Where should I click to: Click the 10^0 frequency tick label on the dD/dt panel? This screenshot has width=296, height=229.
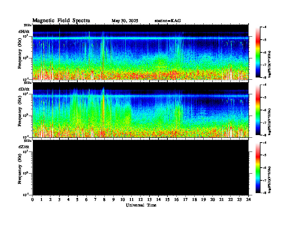(26, 115)
